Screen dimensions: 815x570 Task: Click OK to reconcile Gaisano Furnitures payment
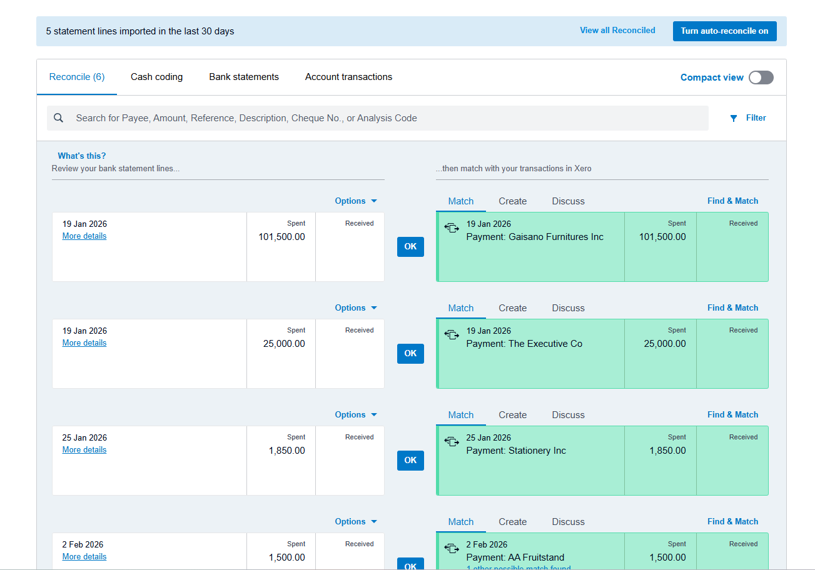point(410,247)
